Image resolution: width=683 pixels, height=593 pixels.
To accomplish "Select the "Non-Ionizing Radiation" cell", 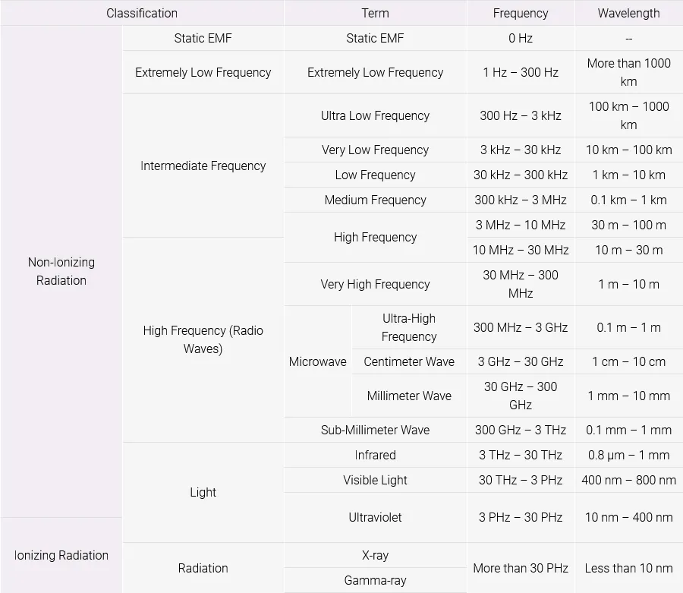I will point(61,272).
